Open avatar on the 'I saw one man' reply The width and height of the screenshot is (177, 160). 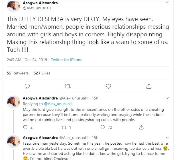pyautogui.click(x=13, y=141)
